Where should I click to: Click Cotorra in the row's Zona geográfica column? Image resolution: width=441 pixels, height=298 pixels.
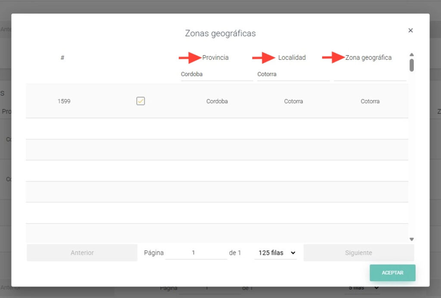370,101
